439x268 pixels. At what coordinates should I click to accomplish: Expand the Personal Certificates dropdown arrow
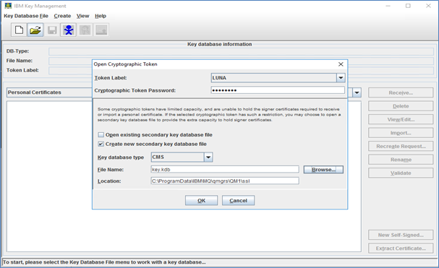click(x=357, y=92)
